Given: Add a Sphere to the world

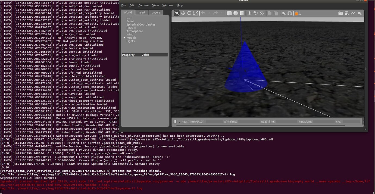Looking at the screenshot, I should [x=235, y=13].
